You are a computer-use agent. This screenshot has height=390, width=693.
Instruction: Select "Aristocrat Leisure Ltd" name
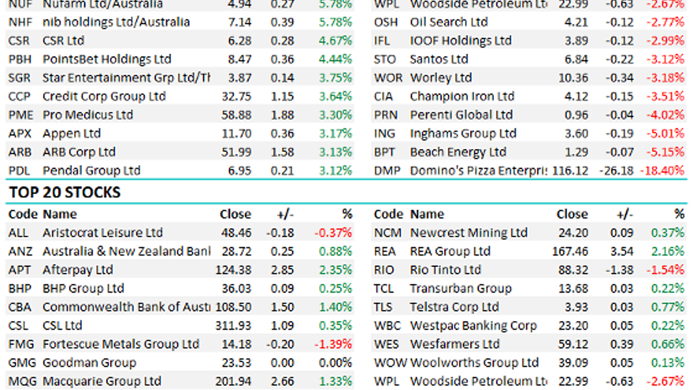pyautogui.click(x=102, y=233)
